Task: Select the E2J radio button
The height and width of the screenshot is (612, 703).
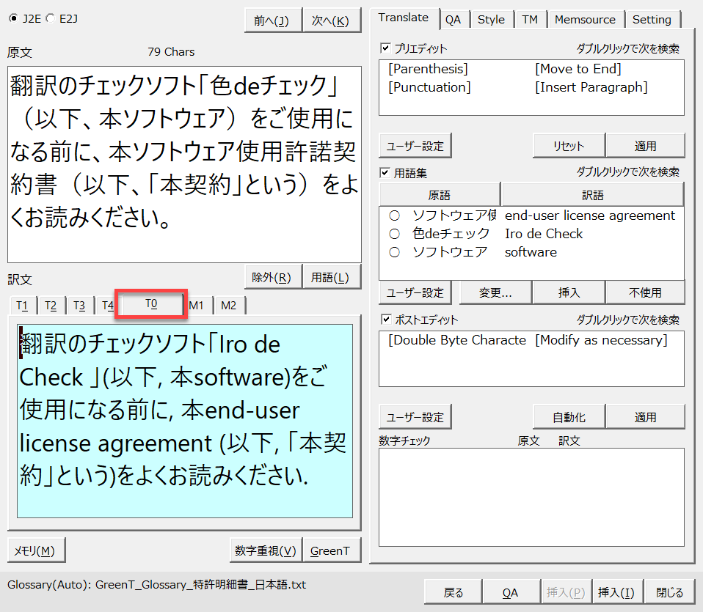Action: pos(49,18)
